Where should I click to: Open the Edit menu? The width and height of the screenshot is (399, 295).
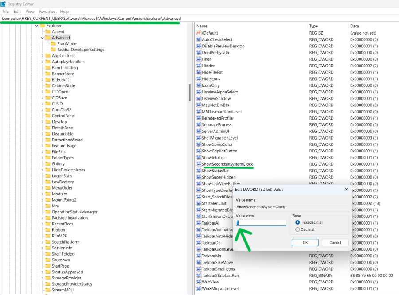point(17,12)
